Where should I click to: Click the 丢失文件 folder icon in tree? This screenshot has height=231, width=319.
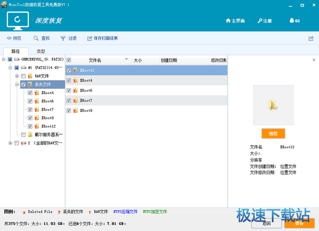pos(30,85)
